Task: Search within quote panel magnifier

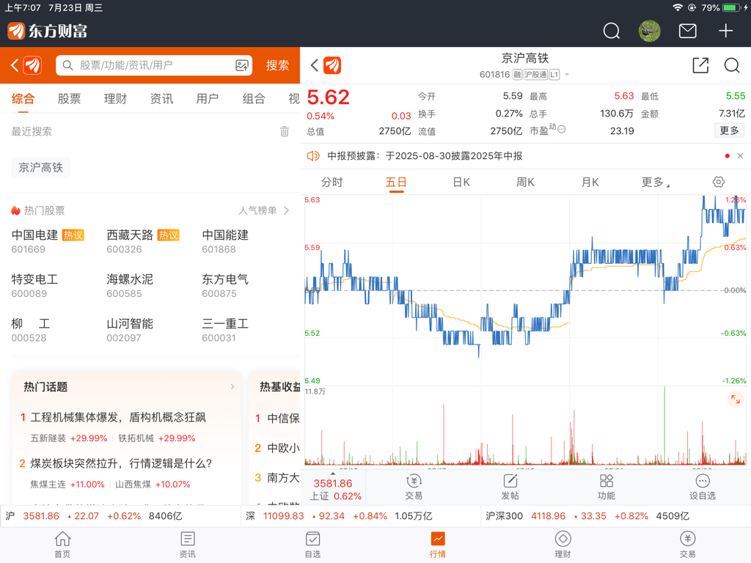Action: (x=732, y=65)
